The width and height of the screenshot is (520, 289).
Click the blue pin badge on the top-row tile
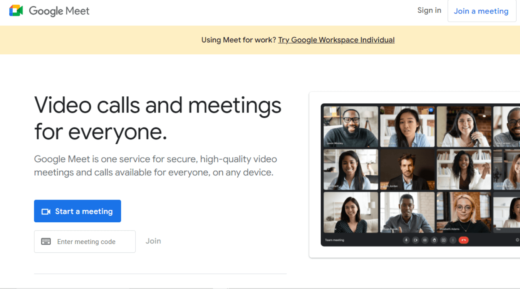pos(431,110)
